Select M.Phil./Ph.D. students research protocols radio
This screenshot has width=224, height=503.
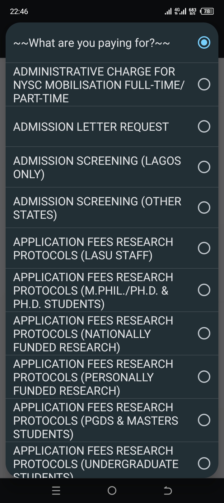(x=204, y=290)
